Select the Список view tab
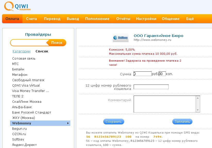This screenshot has height=148, width=212. [42, 51]
